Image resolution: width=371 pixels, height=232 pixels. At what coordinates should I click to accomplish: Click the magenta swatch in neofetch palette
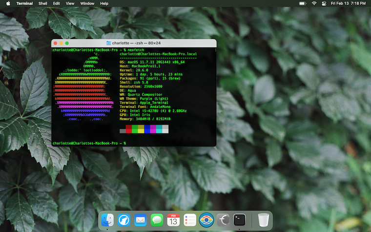click(x=153, y=129)
